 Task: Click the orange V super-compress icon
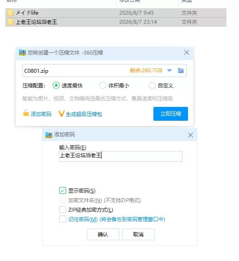click(x=61, y=113)
